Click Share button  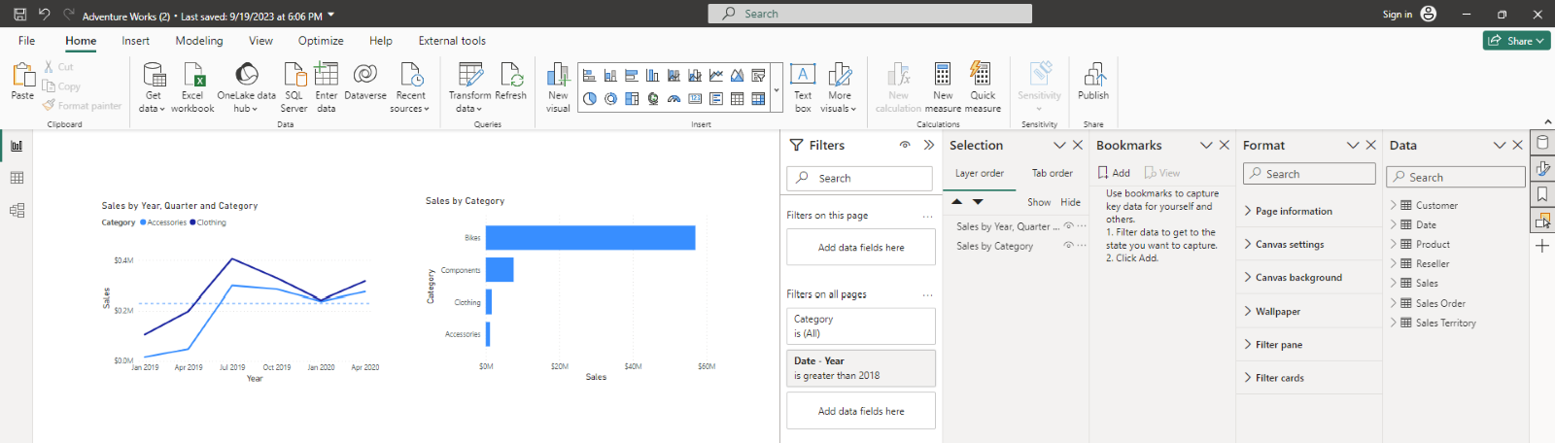tap(1517, 41)
